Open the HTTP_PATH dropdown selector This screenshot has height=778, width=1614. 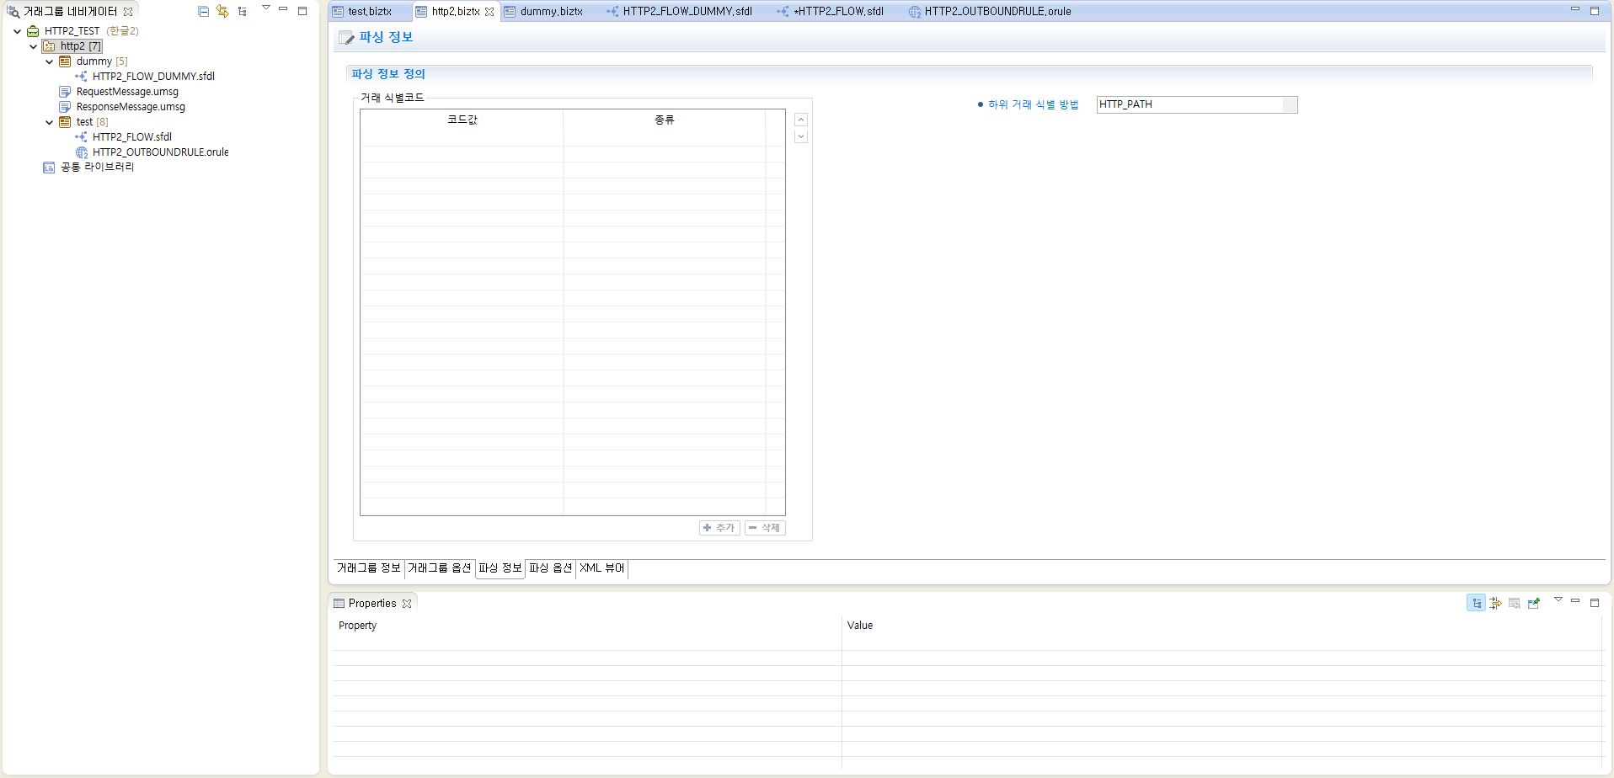1290,104
